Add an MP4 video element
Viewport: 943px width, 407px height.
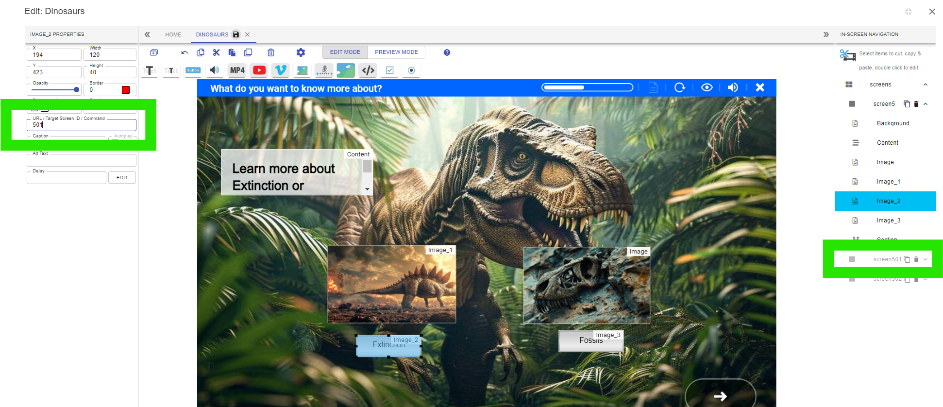[237, 70]
